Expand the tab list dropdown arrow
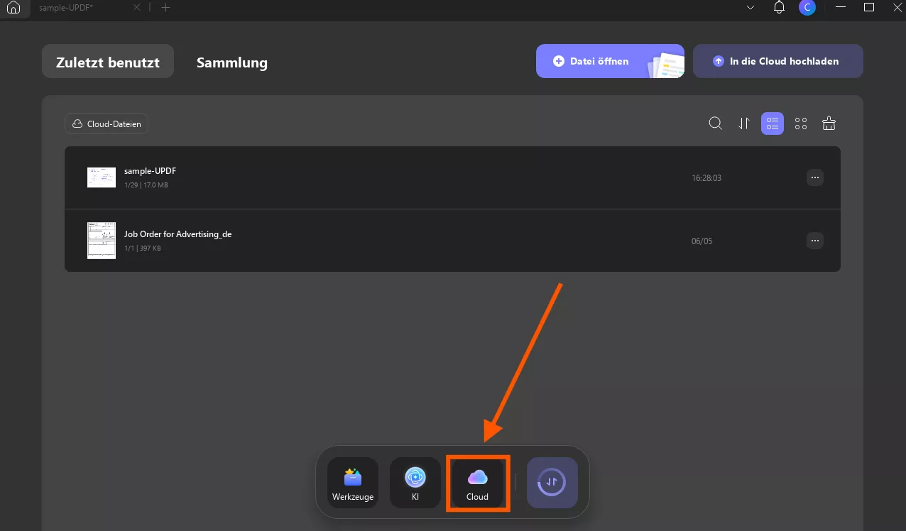906x531 pixels. pos(751,8)
